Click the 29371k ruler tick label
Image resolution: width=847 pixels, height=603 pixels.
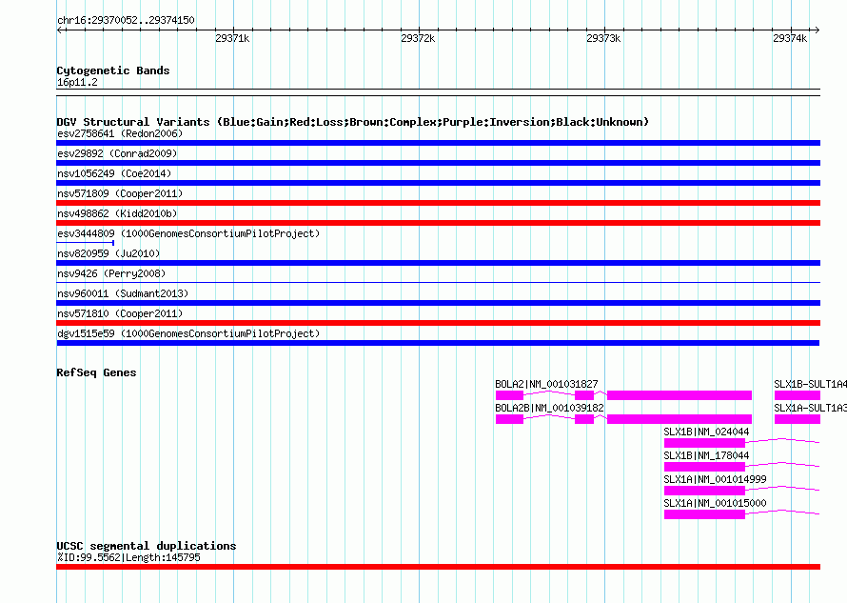coord(232,38)
